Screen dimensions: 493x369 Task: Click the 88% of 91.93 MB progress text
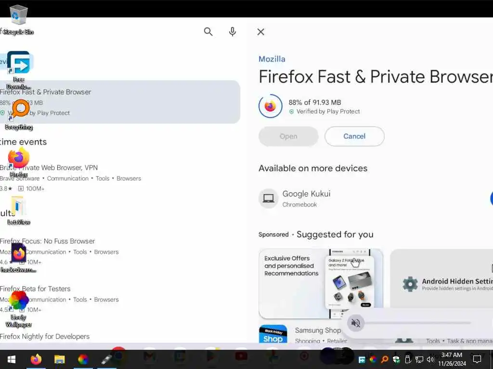pos(315,102)
